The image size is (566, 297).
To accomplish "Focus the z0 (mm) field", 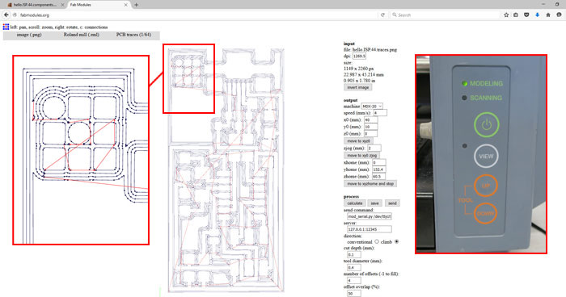I will pos(370,134).
